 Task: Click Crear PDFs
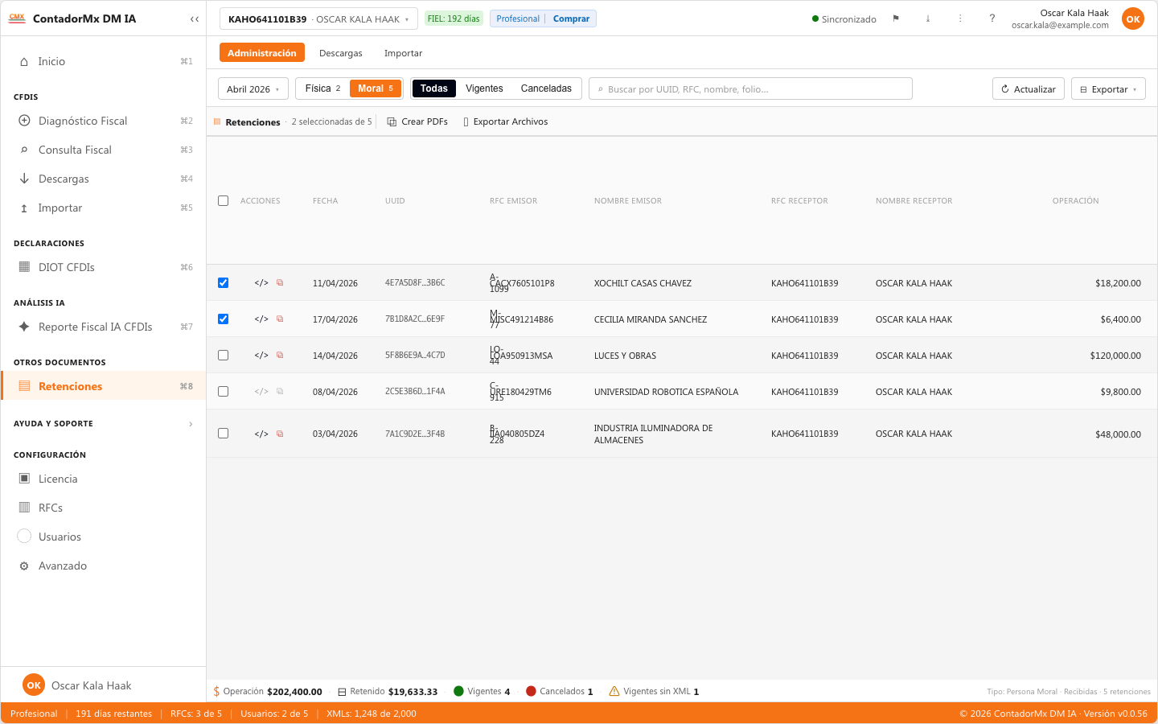pyautogui.click(x=417, y=121)
